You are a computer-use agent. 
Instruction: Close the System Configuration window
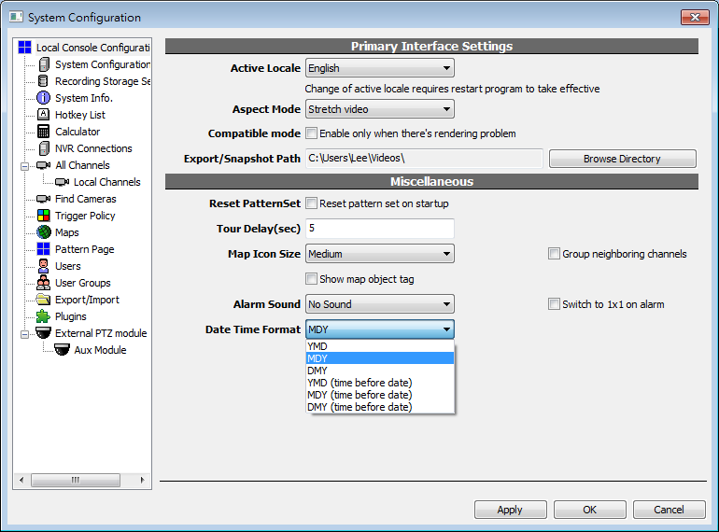(x=695, y=18)
